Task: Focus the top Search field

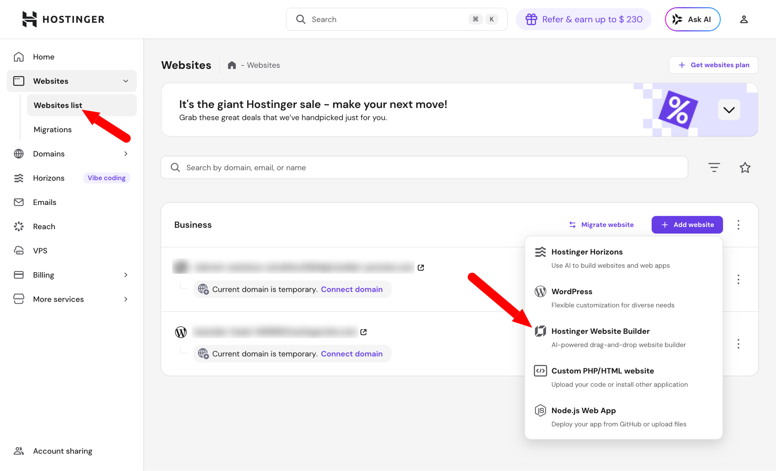Action: click(x=396, y=19)
